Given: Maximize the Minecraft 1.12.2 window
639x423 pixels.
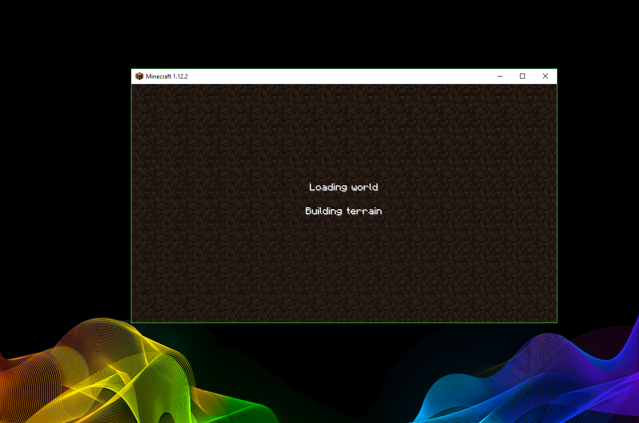Looking at the screenshot, I should [x=522, y=76].
